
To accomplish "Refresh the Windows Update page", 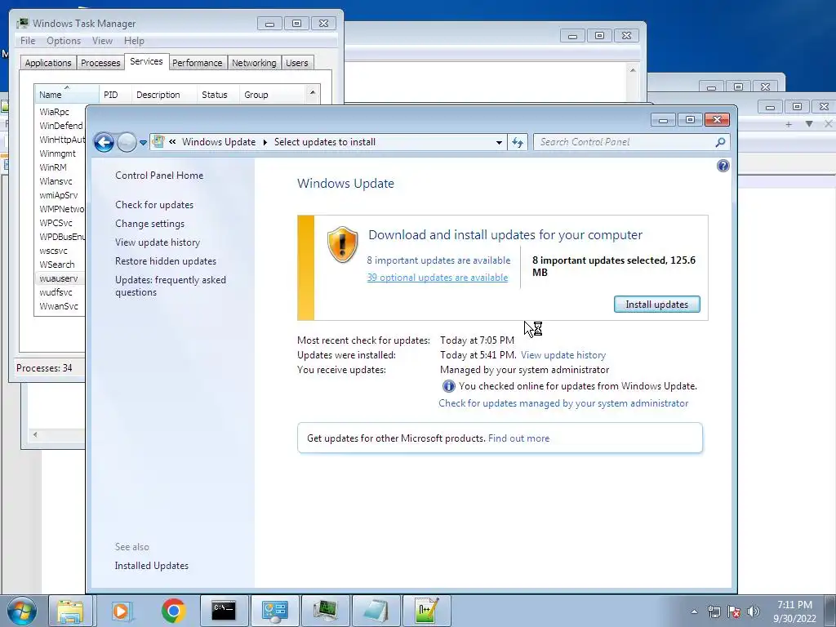I will pos(517,142).
